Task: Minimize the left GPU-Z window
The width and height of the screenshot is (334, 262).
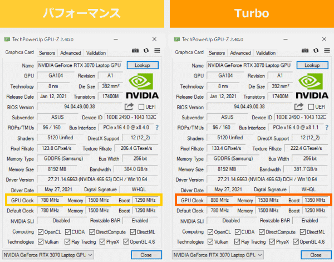Action: point(116,40)
